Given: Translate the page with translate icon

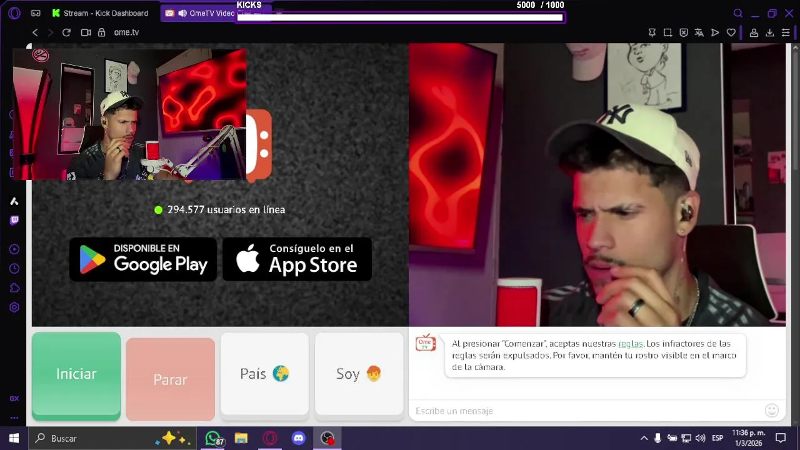Looking at the screenshot, I should point(699,32).
